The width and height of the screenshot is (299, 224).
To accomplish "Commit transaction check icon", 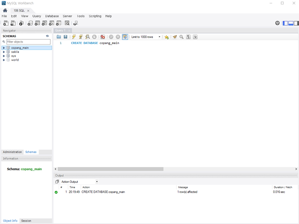I will (x=111, y=37).
